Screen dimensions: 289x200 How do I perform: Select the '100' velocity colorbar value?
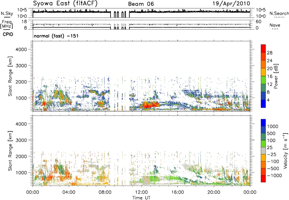point(271,140)
